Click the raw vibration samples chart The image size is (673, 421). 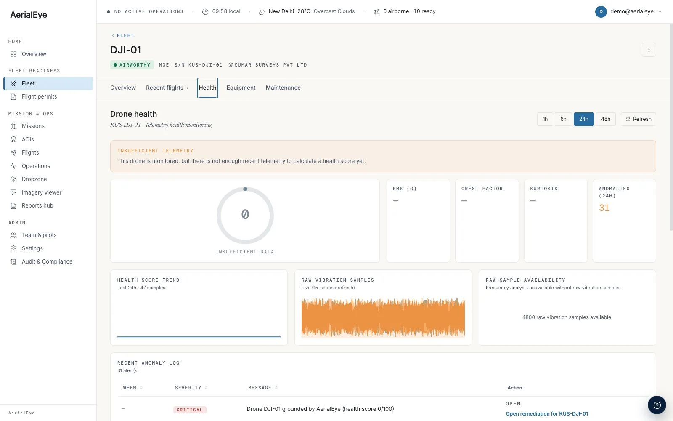point(383,318)
